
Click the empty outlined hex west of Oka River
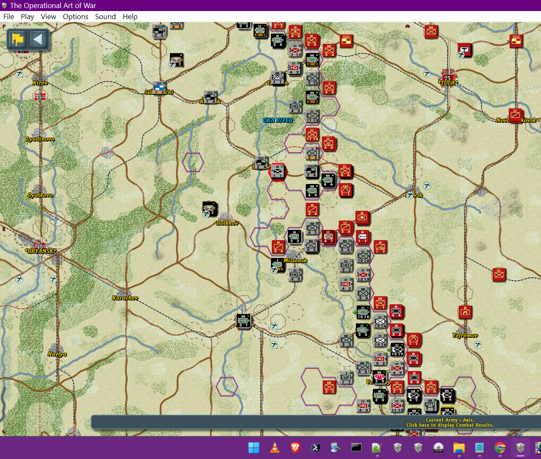[x=193, y=162]
